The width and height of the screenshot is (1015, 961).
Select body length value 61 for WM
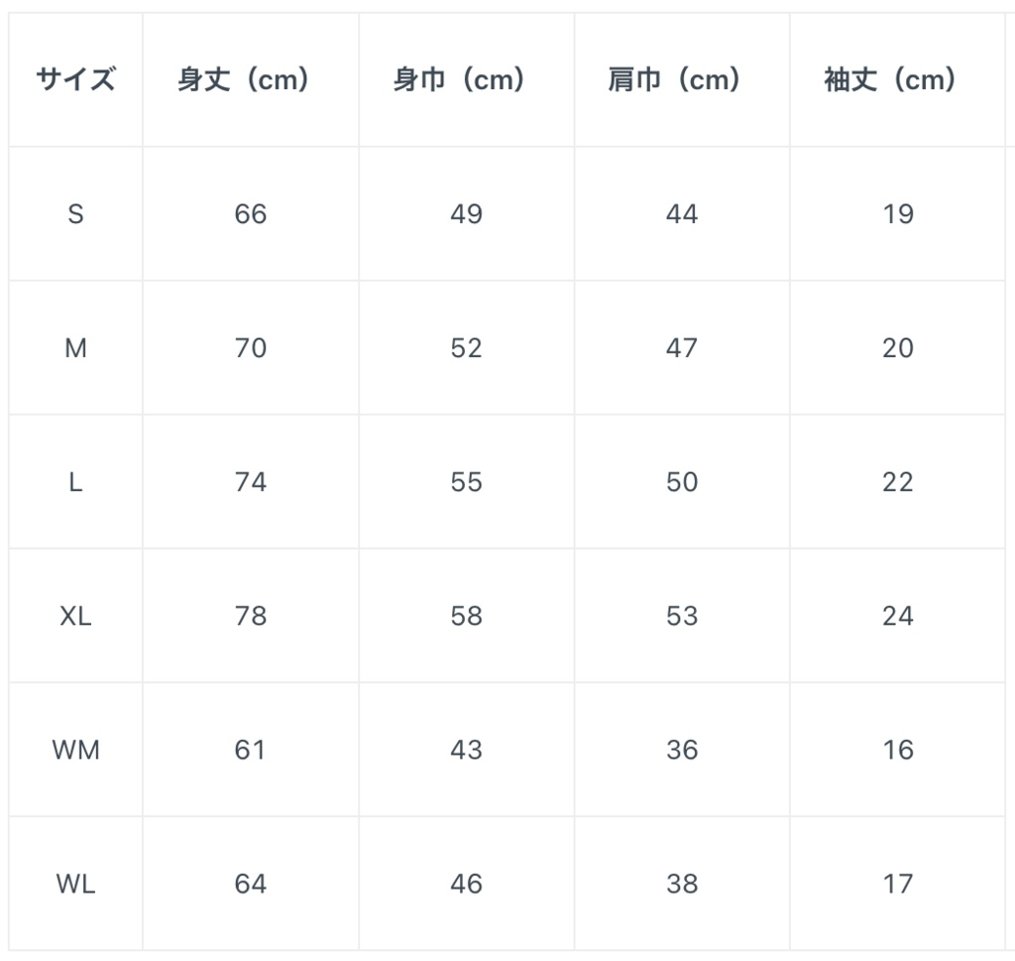pyautogui.click(x=251, y=750)
